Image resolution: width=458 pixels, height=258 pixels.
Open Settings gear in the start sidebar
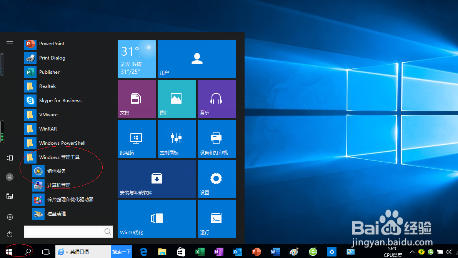(x=9, y=216)
